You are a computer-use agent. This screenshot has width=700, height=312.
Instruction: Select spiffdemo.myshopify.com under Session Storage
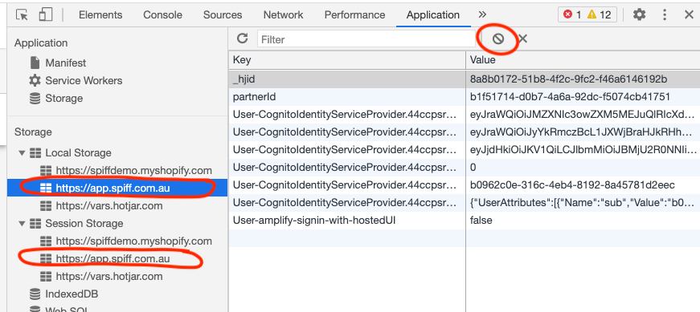pos(134,241)
